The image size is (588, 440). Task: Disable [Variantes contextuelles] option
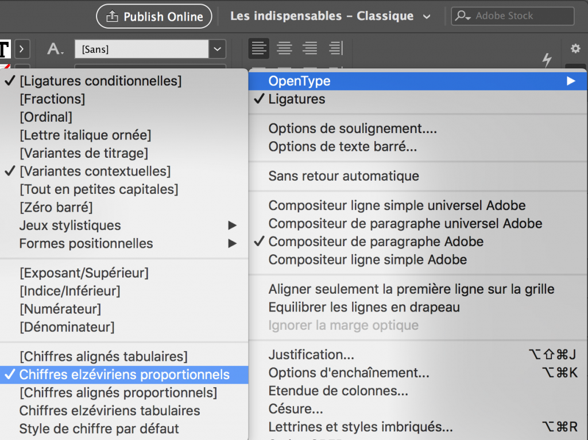click(x=95, y=171)
